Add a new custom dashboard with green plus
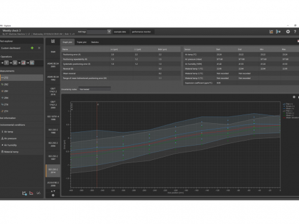299x224 pixels. click(32, 48)
